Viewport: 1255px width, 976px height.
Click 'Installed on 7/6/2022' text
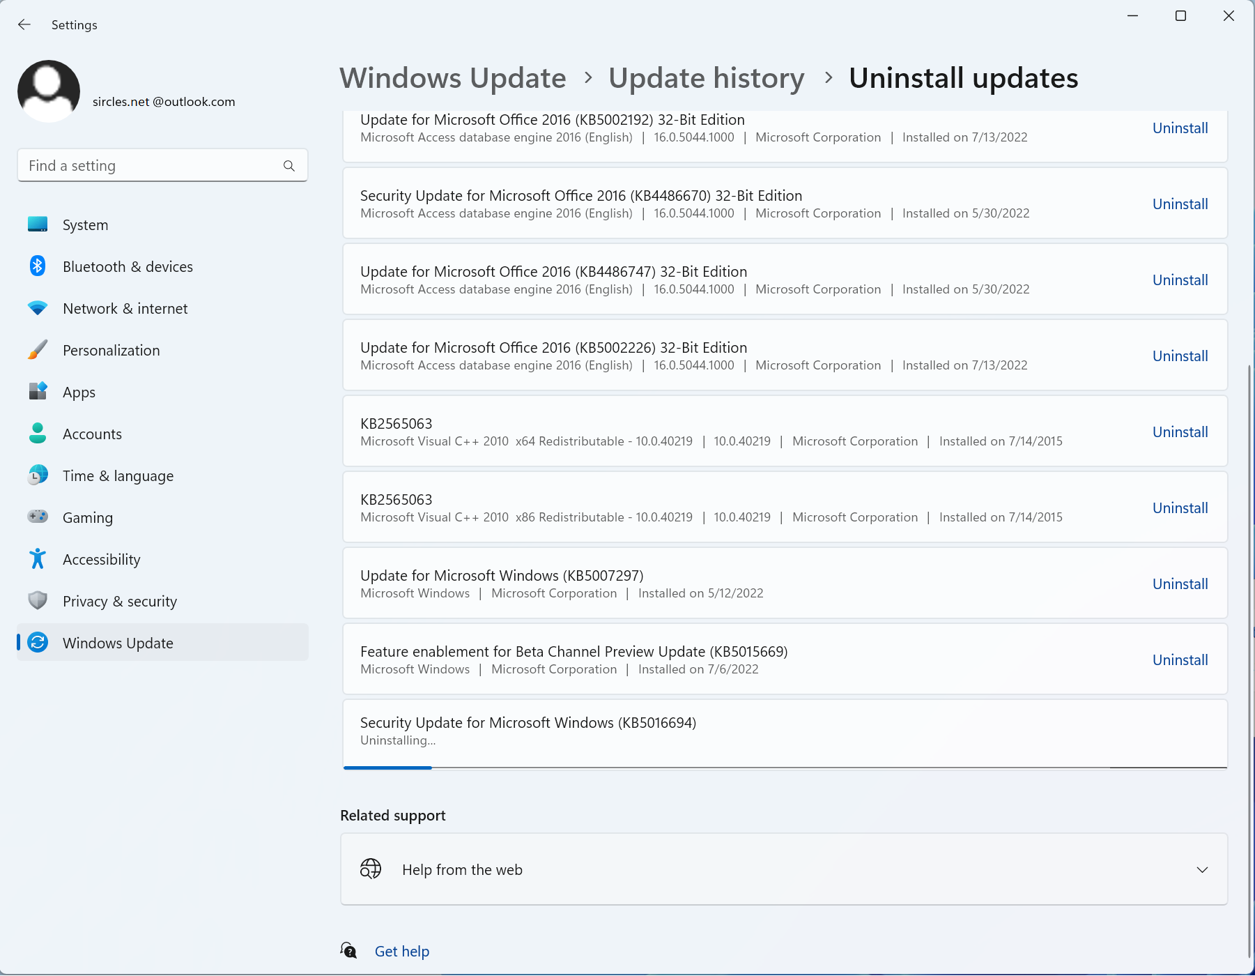click(x=698, y=669)
